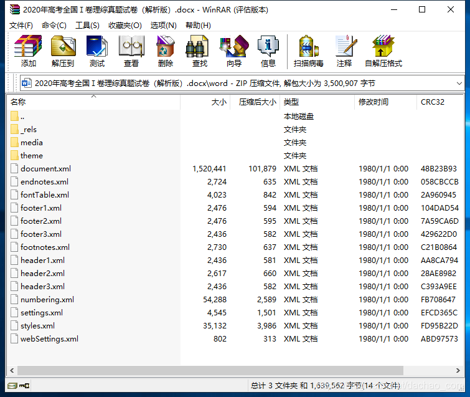
Task: Click the WinRAR title bar app icon
Action: point(15,9)
